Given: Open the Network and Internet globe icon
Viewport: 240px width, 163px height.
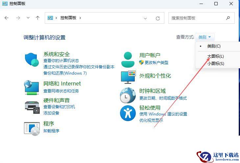Looking at the screenshot, I should [32, 87].
